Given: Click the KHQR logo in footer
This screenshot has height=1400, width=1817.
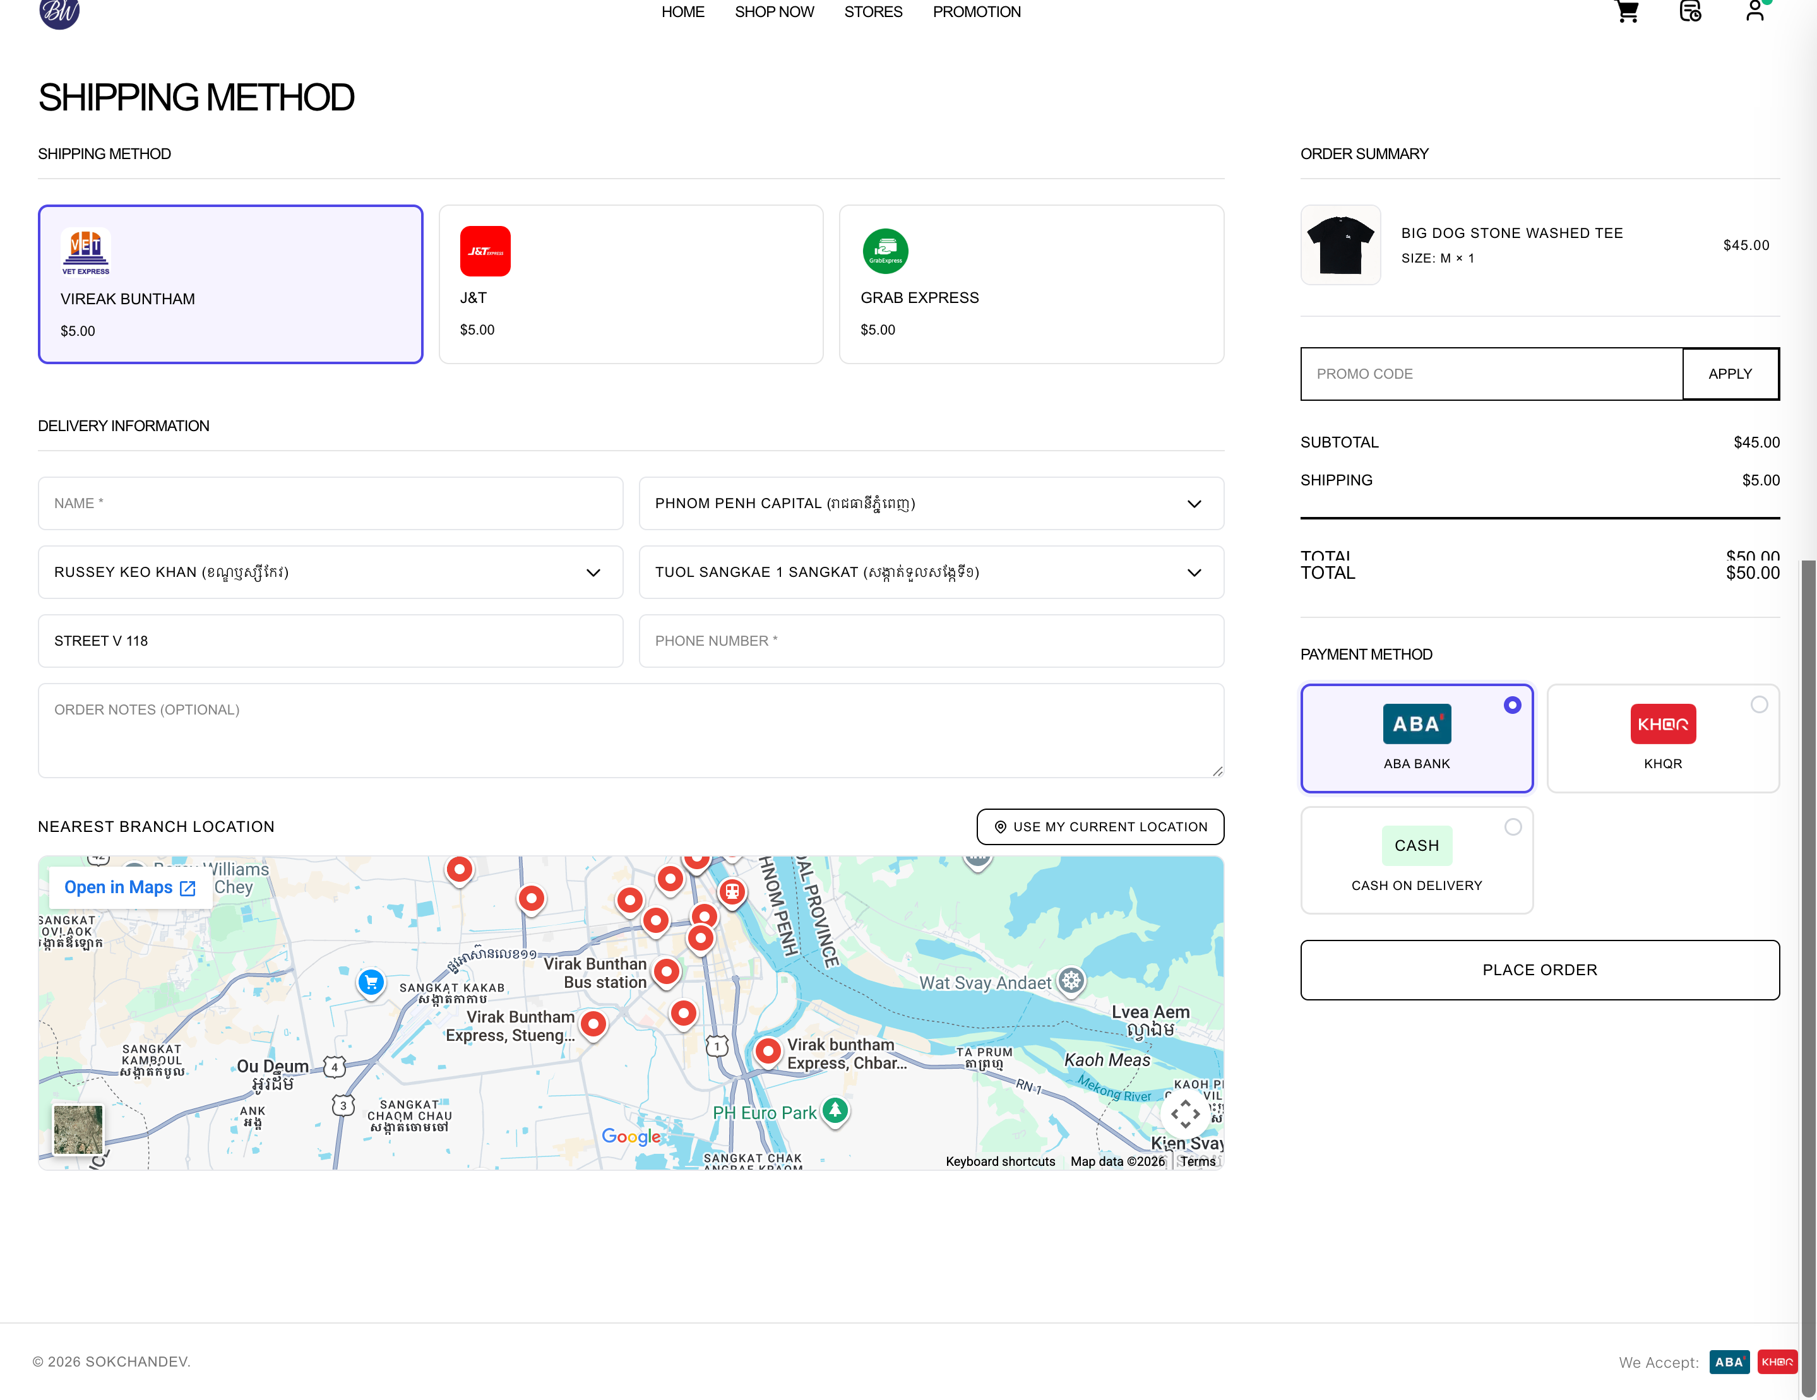Looking at the screenshot, I should point(1777,1361).
